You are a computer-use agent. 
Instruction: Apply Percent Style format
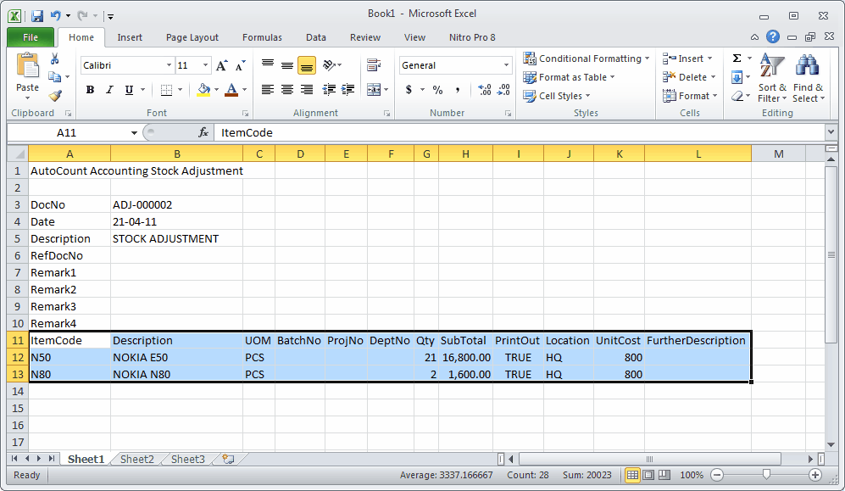coord(437,90)
